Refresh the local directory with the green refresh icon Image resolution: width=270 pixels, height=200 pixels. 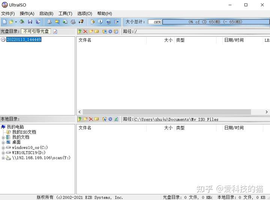(x=116, y=119)
